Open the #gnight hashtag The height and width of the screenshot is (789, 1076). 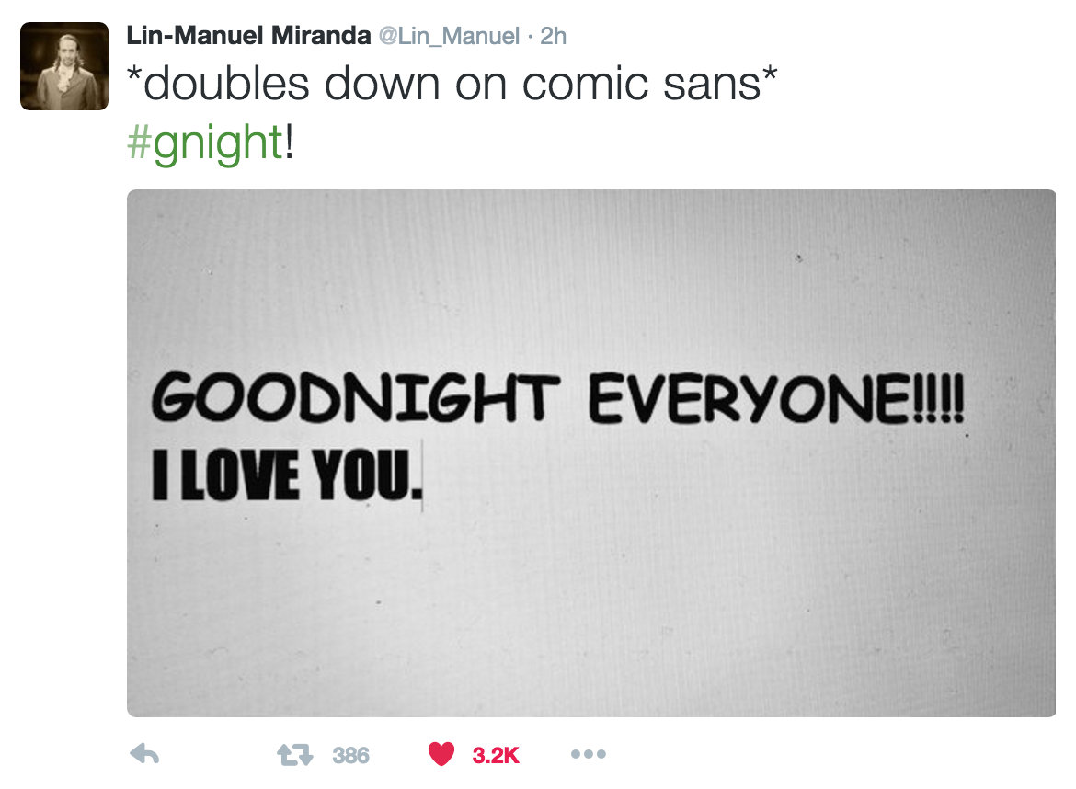(204, 143)
